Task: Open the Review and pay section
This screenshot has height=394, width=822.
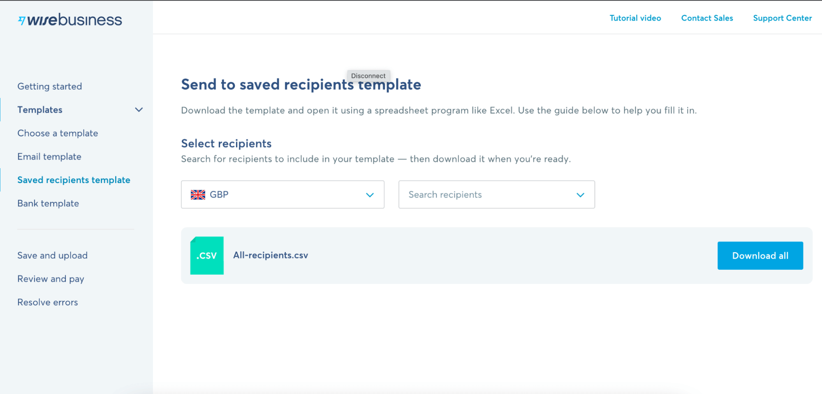Action: pyautogui.click(x=51, y=278)
